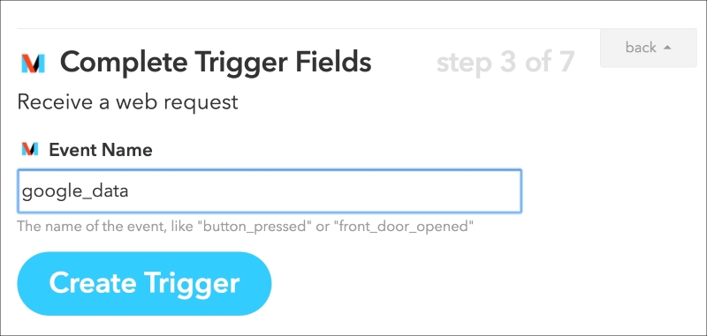Click the horizontal divider line at top
The height and width of the screenshot is (336, 707).
click(x=308, y=29)
